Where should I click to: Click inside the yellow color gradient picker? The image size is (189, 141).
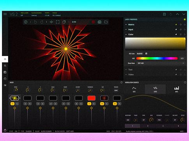coord(155,44)
